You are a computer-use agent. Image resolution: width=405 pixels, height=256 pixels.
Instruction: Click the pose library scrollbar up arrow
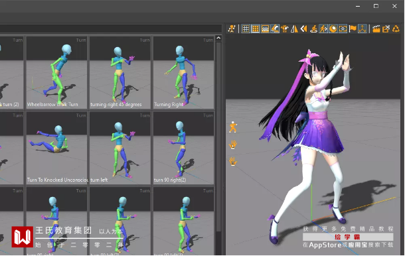point(218,38)
